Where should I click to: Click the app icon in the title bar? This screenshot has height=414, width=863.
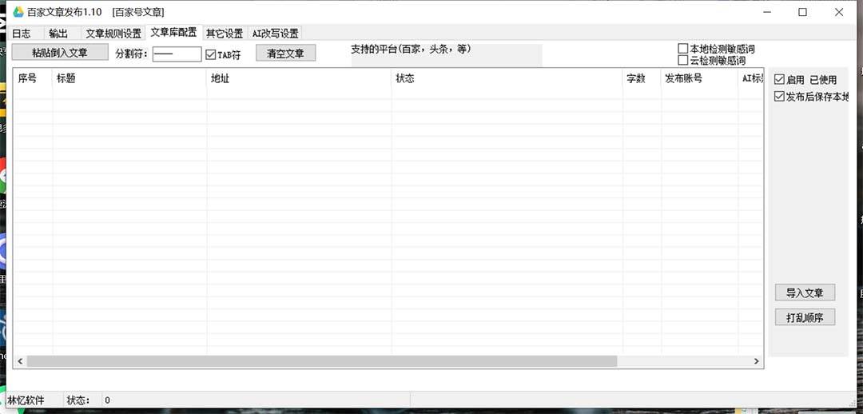18,12
